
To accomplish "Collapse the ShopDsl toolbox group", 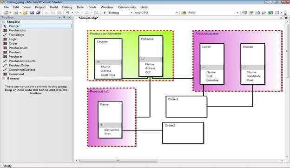I will [4, 22].
